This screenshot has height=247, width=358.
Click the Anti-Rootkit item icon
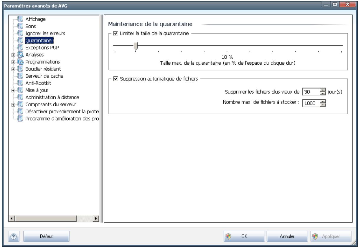[20, 83]
